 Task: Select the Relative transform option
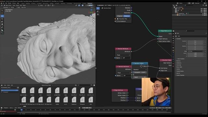point(127,16)
